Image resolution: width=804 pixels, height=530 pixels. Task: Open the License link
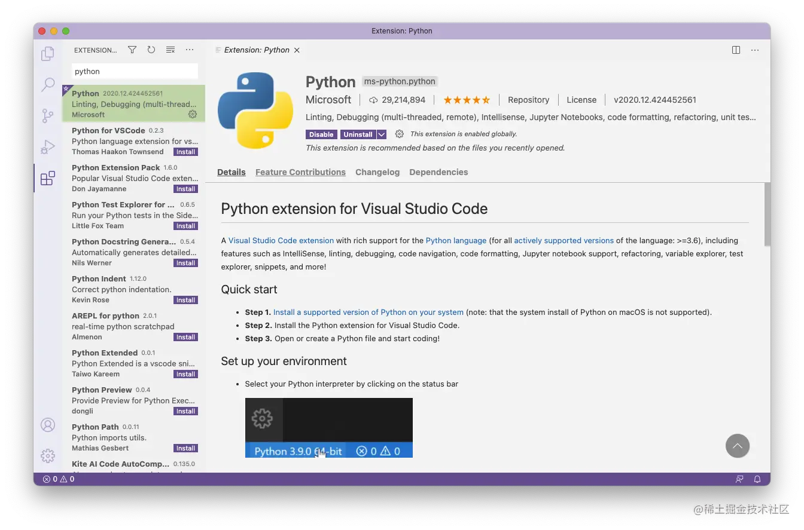pos(581,100)
